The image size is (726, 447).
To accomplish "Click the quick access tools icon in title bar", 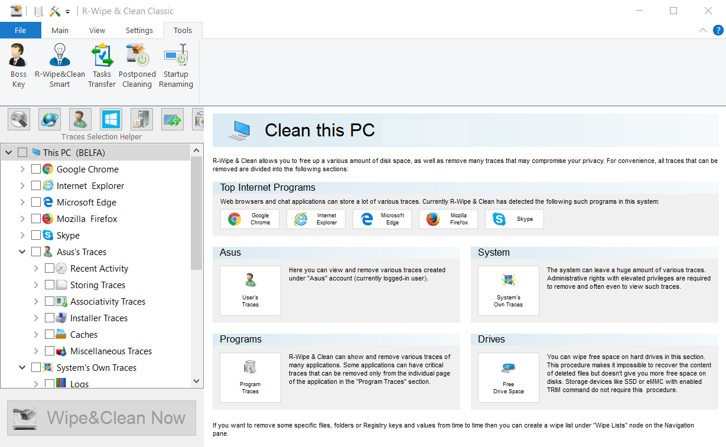I will [x=56, y=11].
